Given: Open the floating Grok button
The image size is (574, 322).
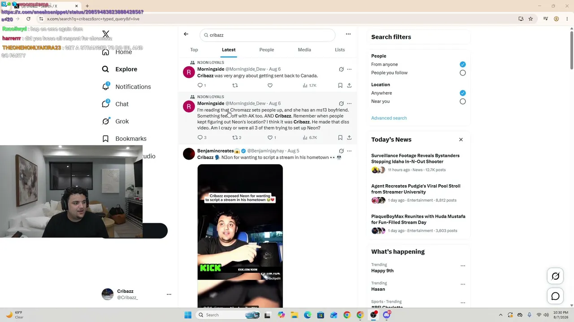Looking at the screenshot, I should click(x=556, y=276).
